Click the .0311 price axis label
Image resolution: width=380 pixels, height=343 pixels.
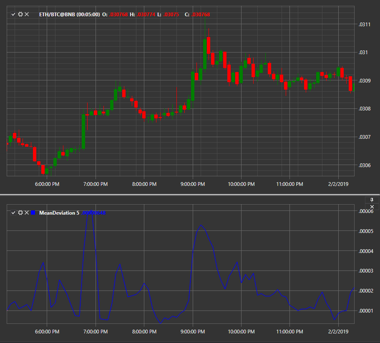365,25
